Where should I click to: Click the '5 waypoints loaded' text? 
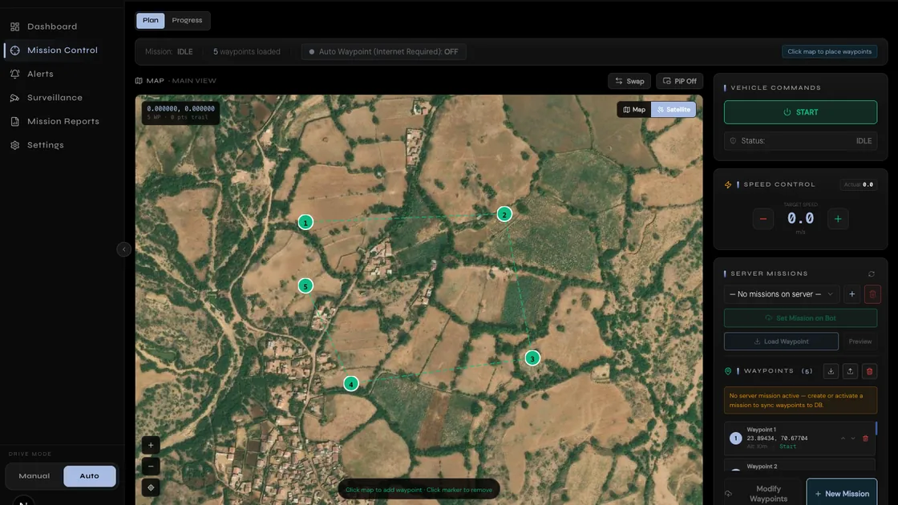[x=247, y=51]
